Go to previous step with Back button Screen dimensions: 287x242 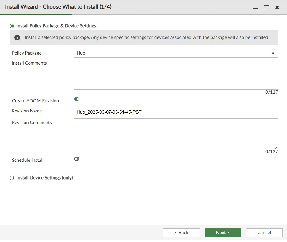click(x=181, y=233)
